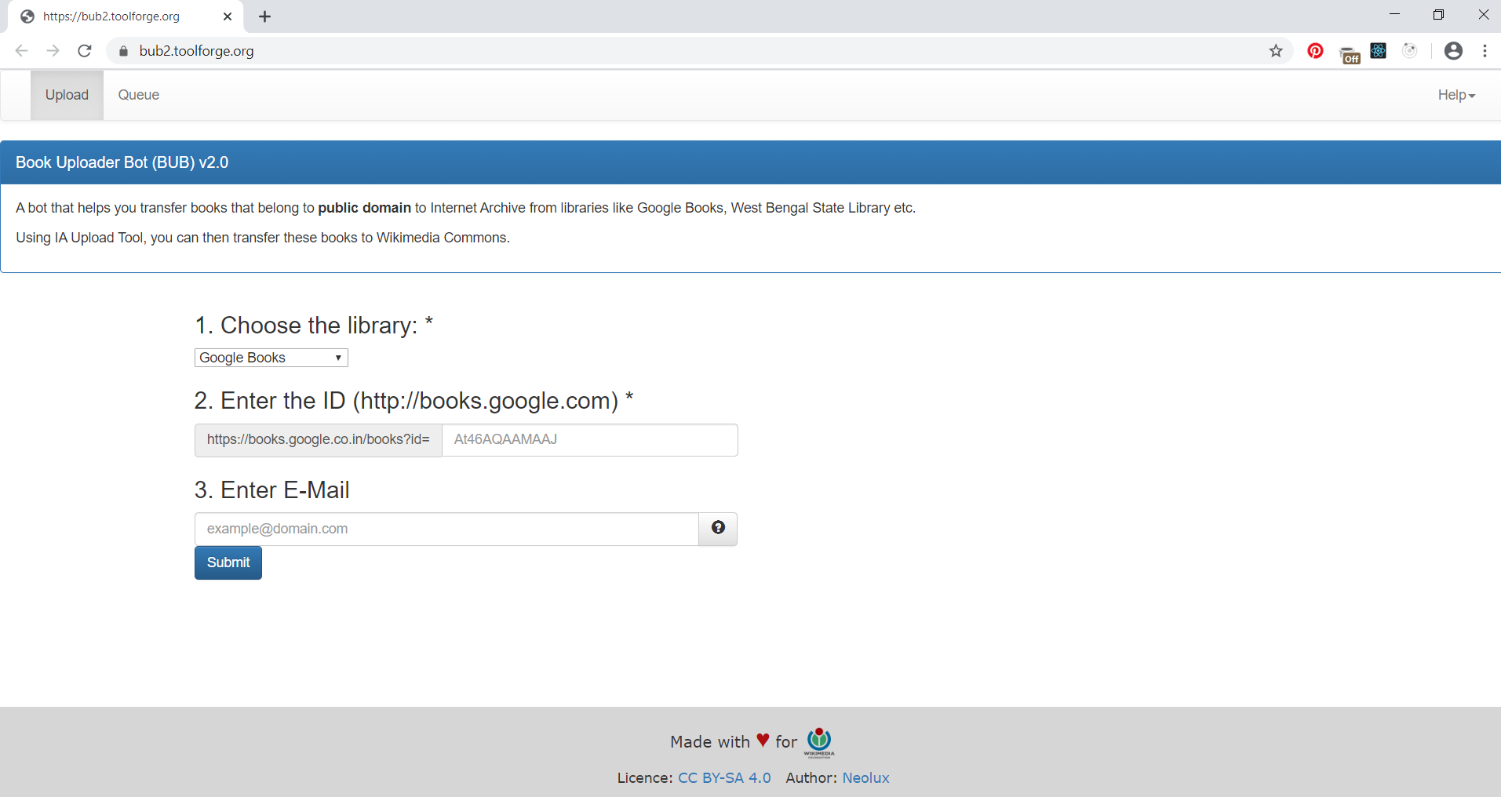Open the Google Books library dropdown
Image resolution: width=1501 pixels, height=797 pixels.
point(271,358)
